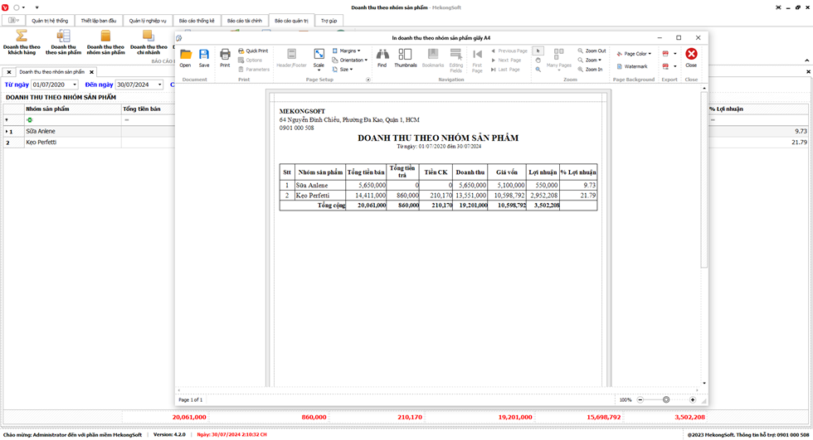Activate the pointer selection tool

pos(538,51)
